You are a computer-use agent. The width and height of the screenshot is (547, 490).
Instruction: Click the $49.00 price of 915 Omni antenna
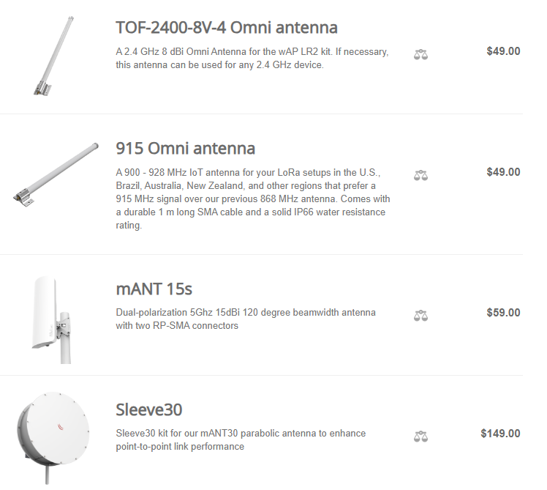503,172
